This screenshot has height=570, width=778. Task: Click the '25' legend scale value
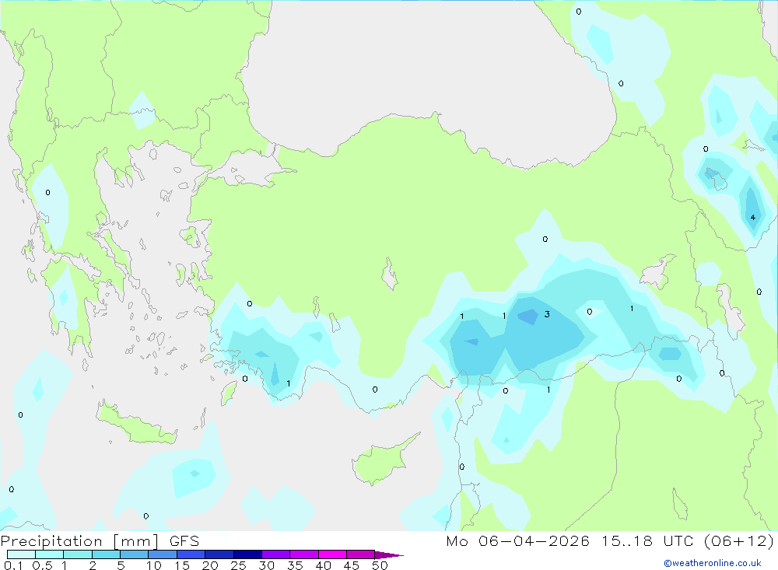tap(238, 565)
